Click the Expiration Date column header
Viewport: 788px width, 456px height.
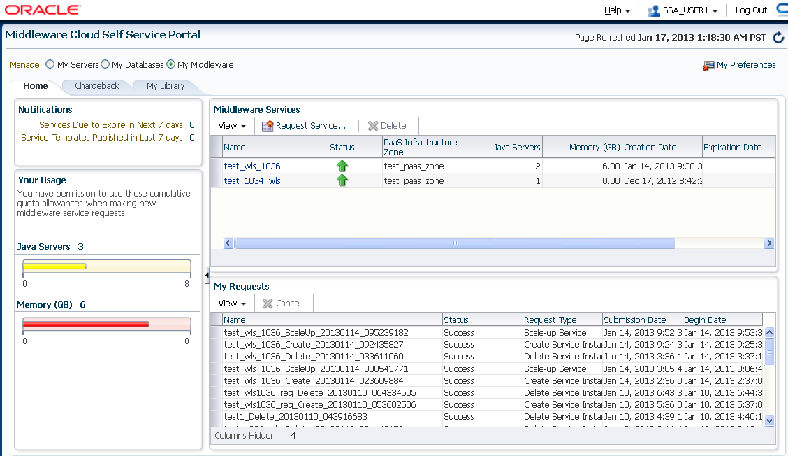(739, 148)
